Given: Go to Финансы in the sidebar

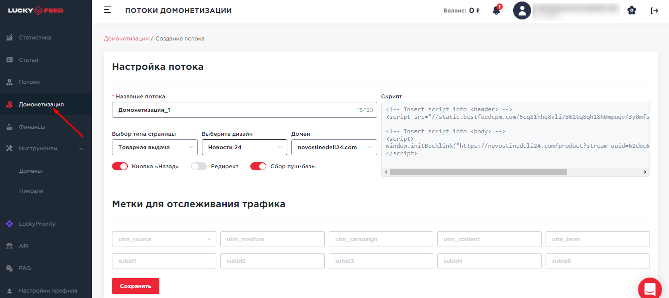Looking at the screenshot, I should 32,127.
